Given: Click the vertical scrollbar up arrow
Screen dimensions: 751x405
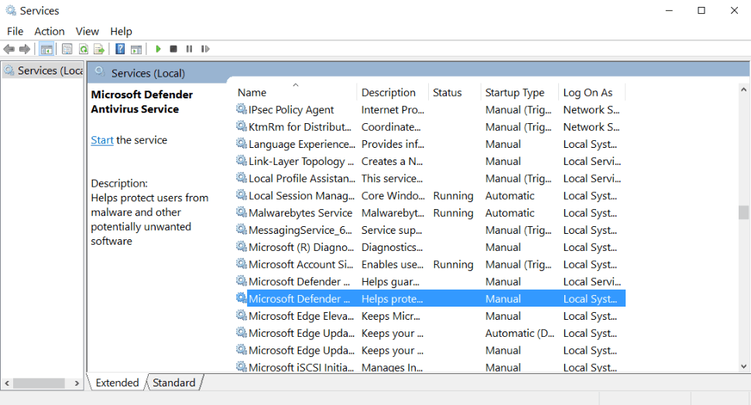Looking at the screenshot, I should tap(743, 90).
